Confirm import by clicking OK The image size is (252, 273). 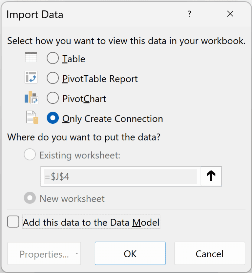(130, 254)
